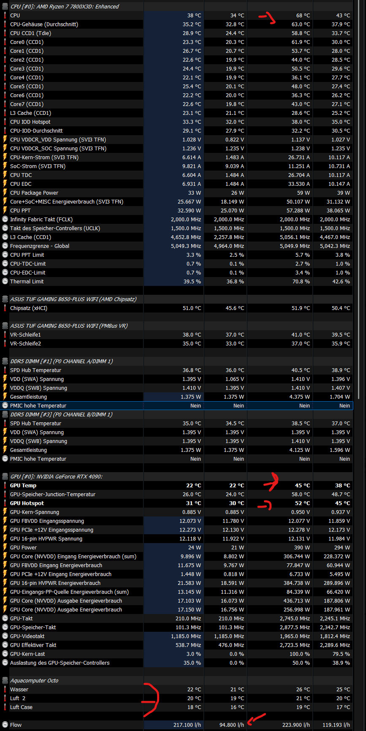Click the clock icon beside Frequenzgrenze - Global
The height and width of the screenshot is (731, 366).
tap(5, 246)
